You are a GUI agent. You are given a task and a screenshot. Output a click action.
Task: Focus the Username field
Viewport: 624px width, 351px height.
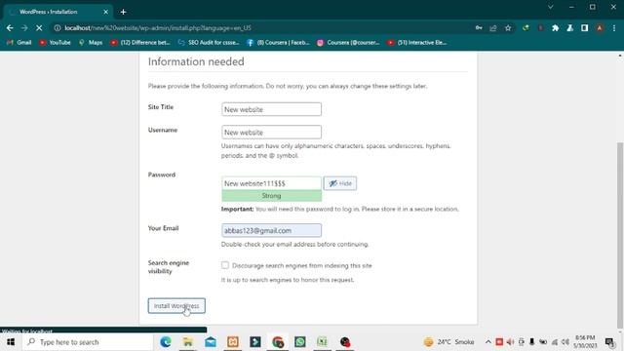pos(271,133)
